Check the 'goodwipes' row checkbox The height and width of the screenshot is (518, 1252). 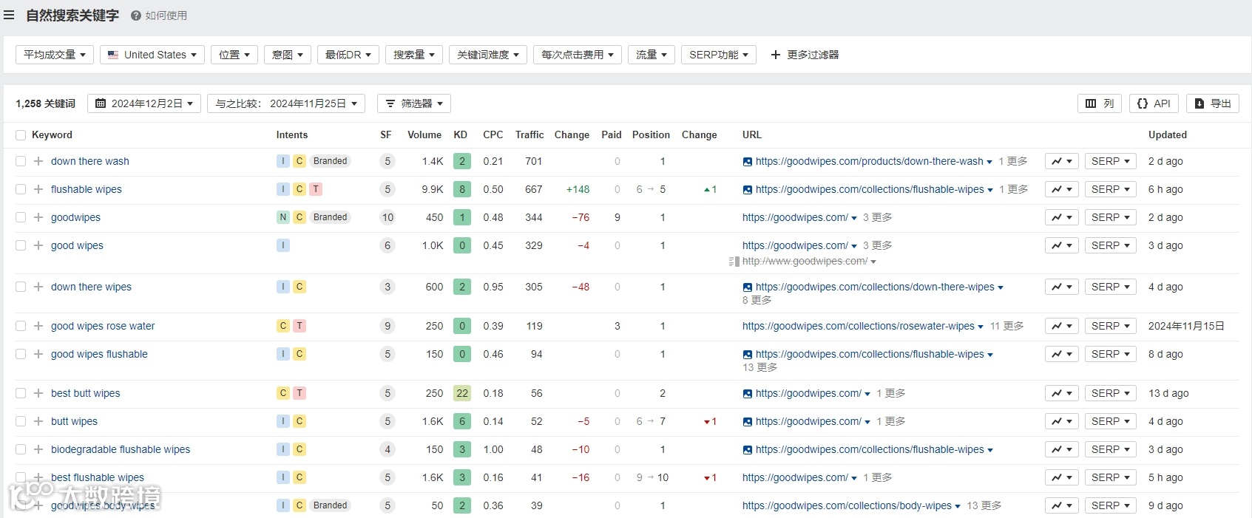[x=21, y=217]
